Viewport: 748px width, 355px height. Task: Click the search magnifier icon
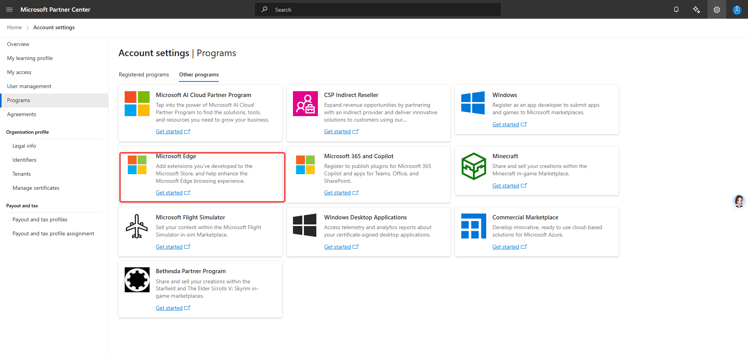265,9
